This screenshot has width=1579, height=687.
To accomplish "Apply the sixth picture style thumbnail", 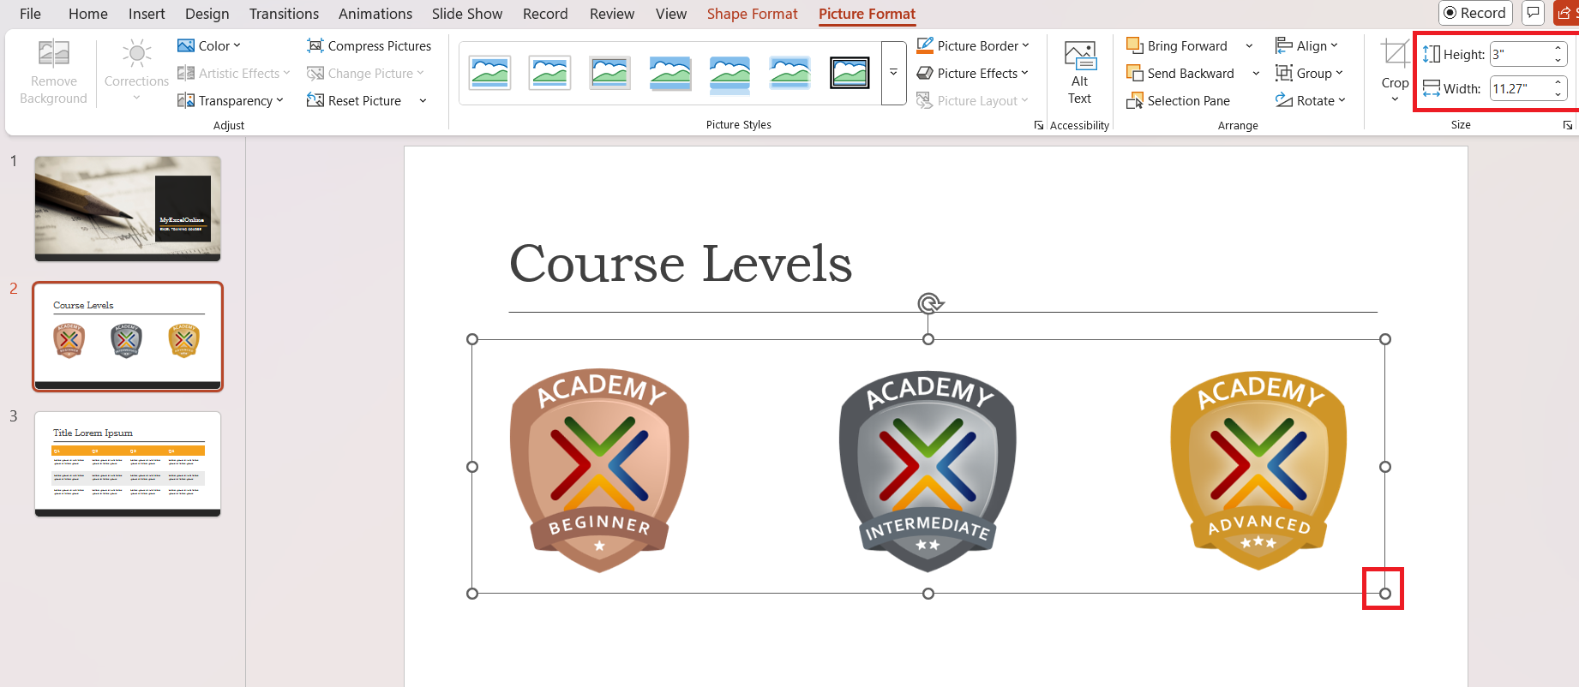I will click(x=790, y=73).
